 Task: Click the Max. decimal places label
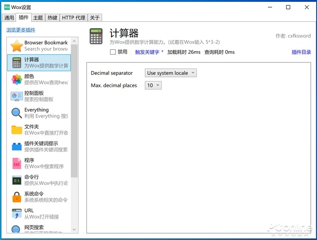(114, 85)
